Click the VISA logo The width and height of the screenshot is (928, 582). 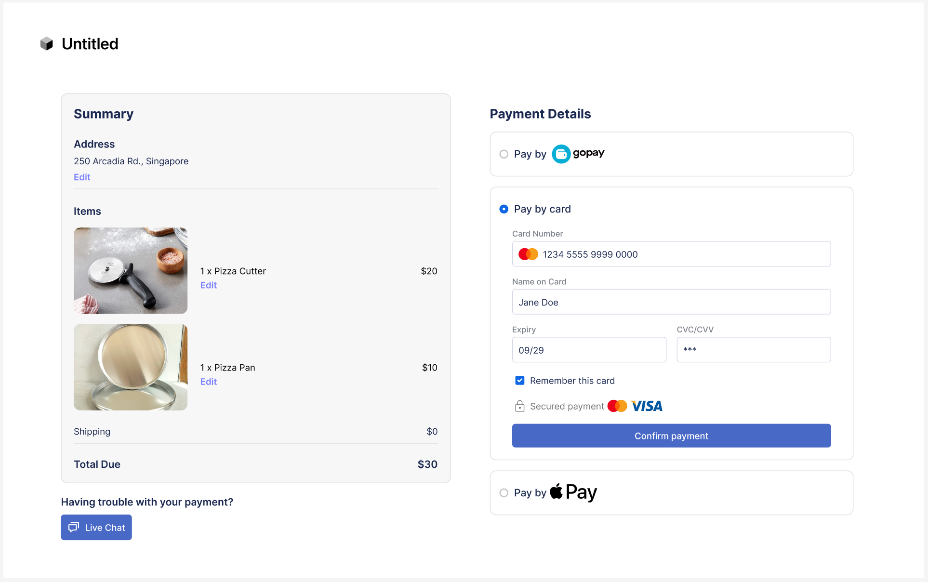[x=647, y=406]
